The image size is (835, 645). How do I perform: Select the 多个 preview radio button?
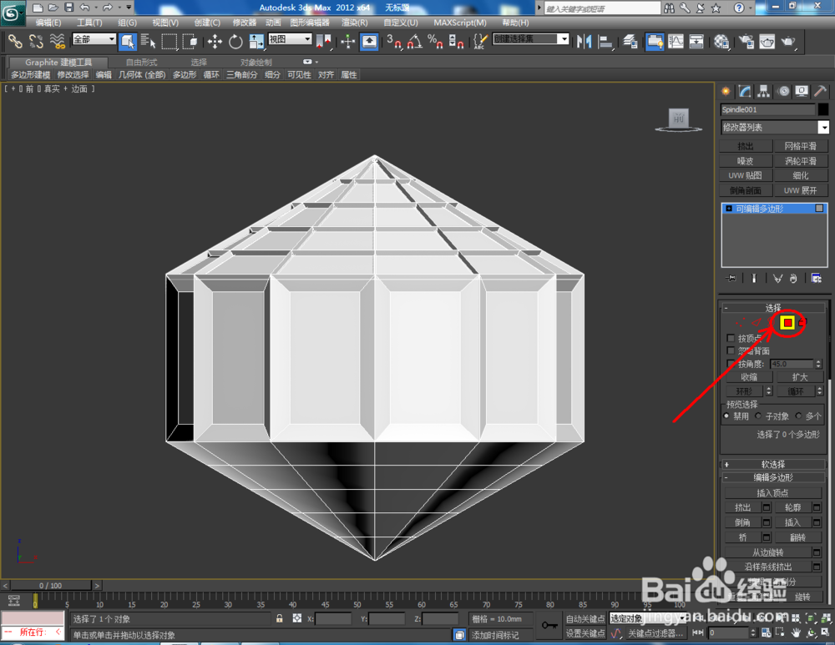[798, 416]
